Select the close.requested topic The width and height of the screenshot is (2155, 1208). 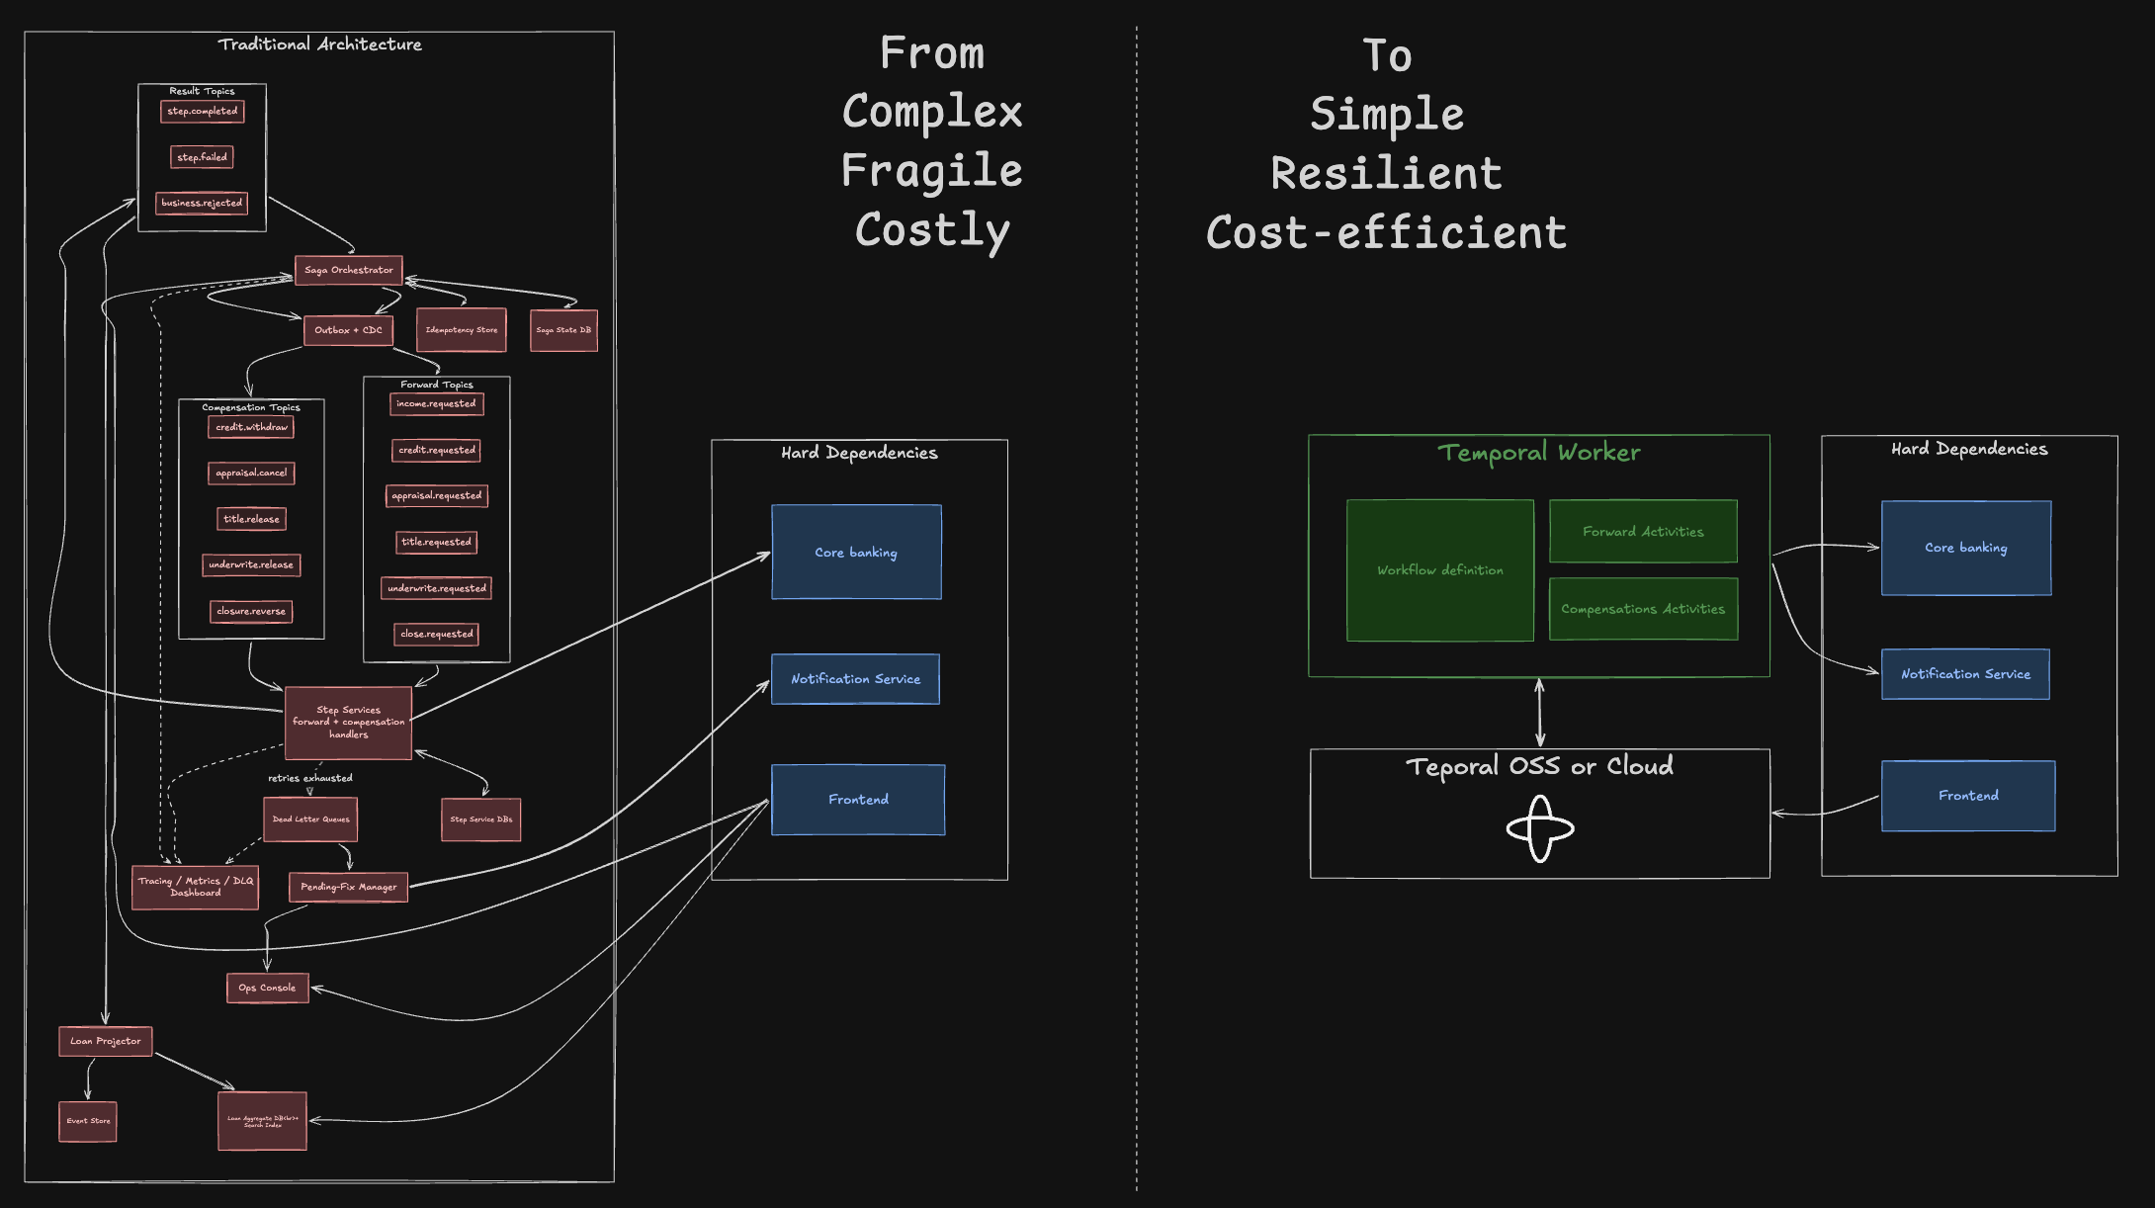click(436, 635)
